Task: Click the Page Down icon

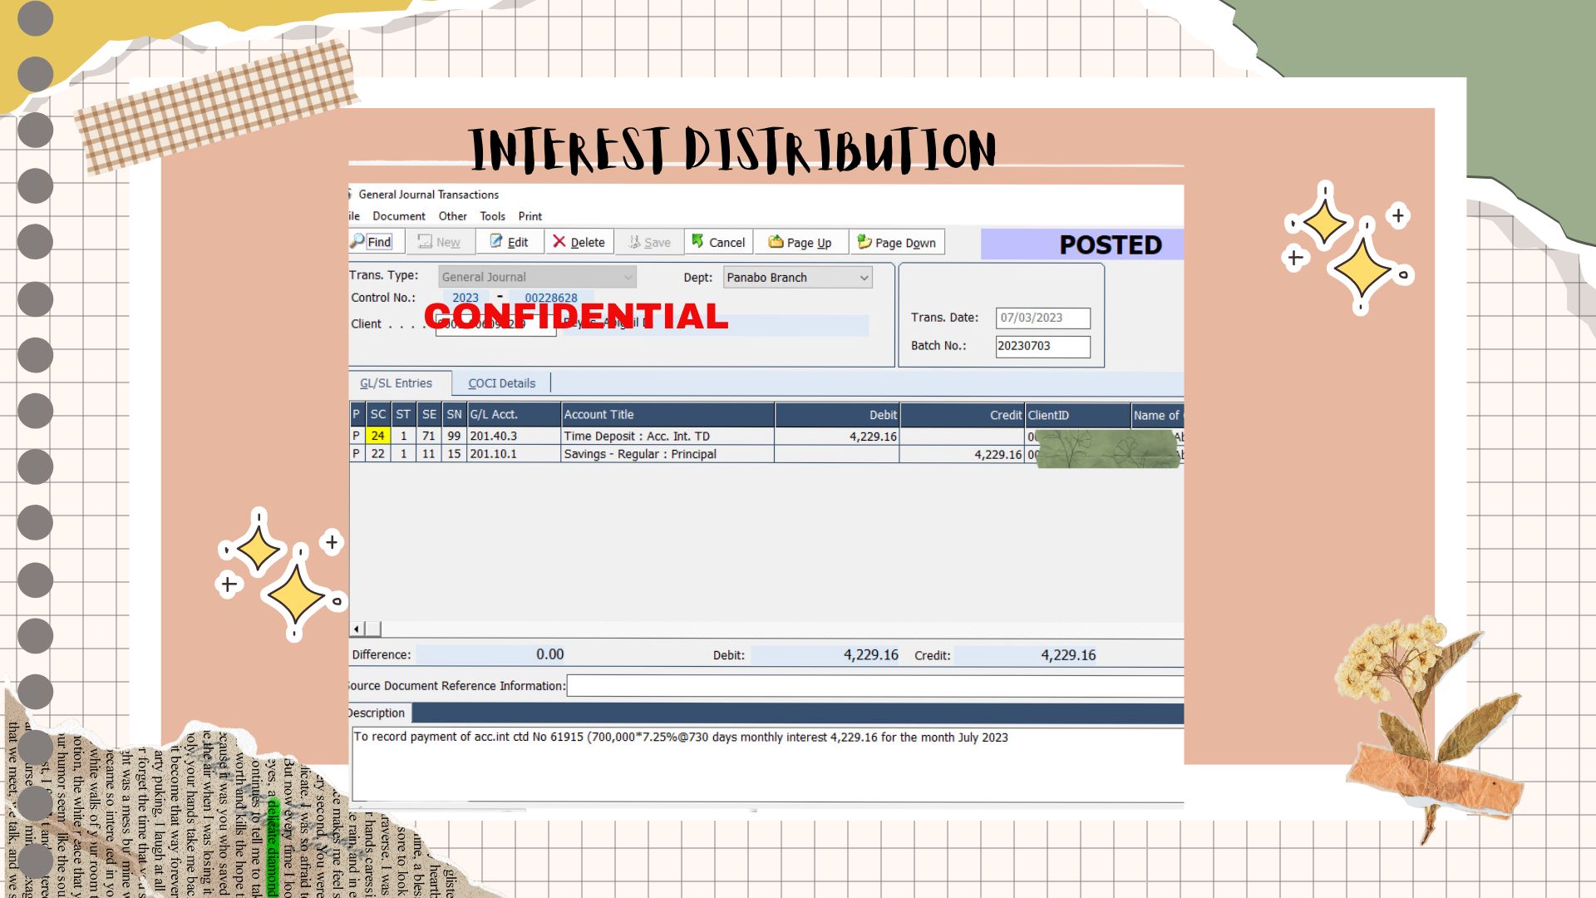Action: [864, 241]
